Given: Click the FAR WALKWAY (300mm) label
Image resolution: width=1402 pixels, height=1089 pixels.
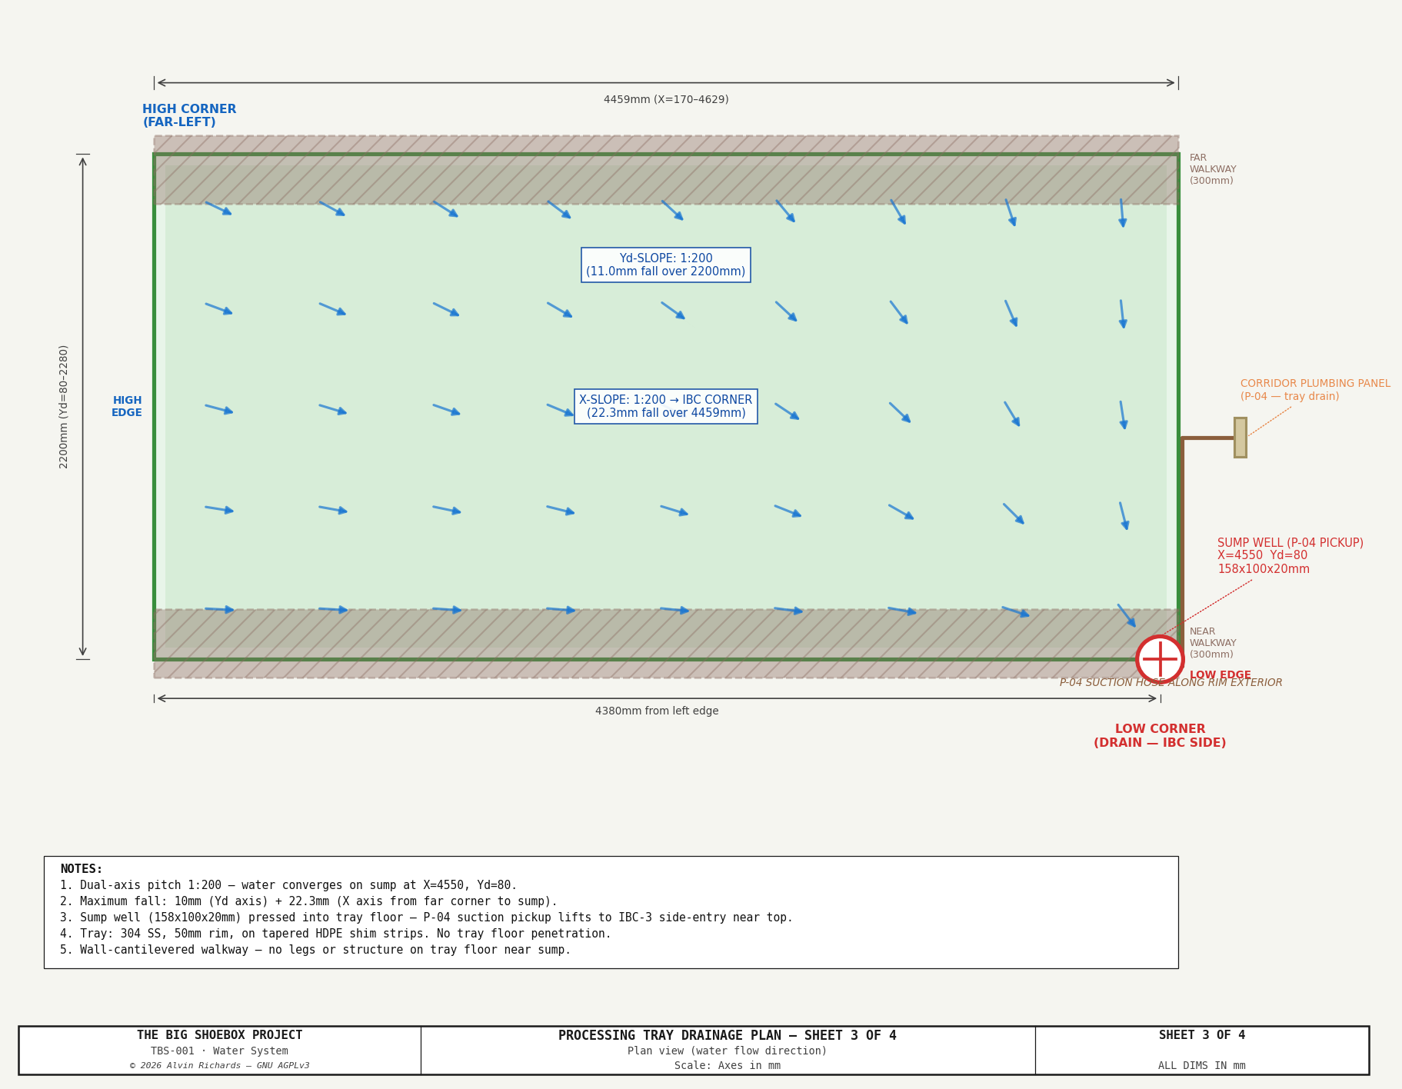Looking at the screenshot, I should point(1213,169).
